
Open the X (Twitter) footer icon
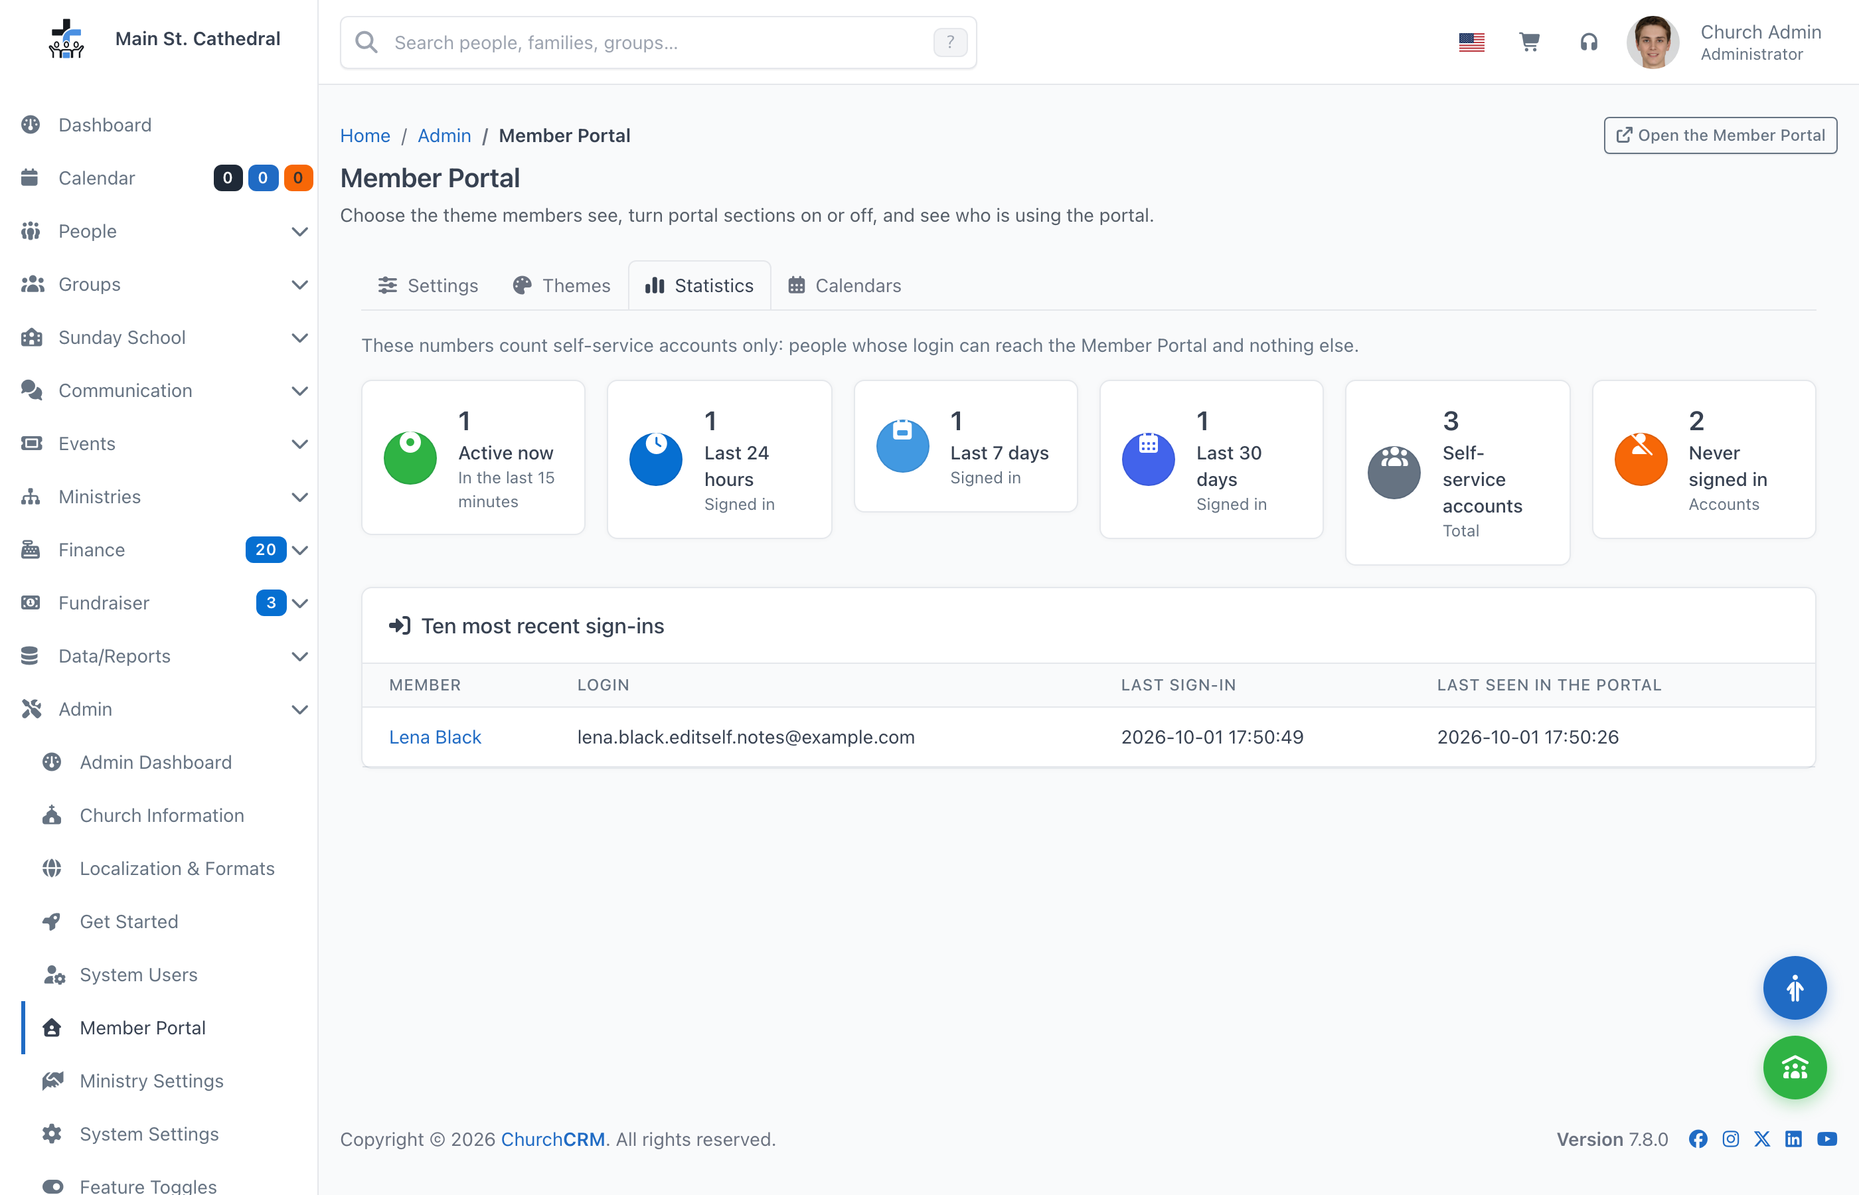tap(1762, 1139)
